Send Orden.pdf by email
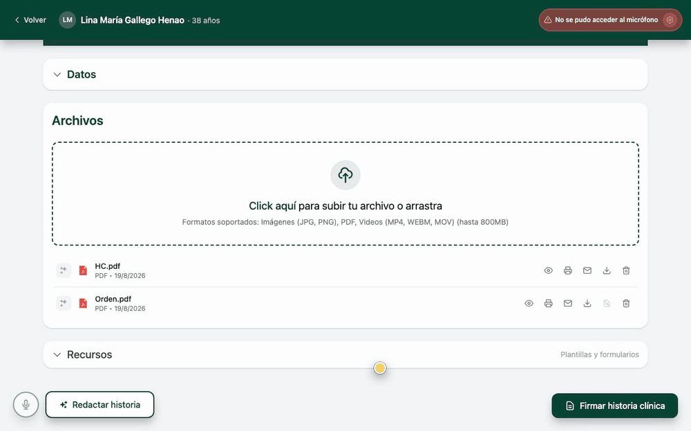Image resolution: width=691 pixels, height=431 pixels. coord(567,303)
